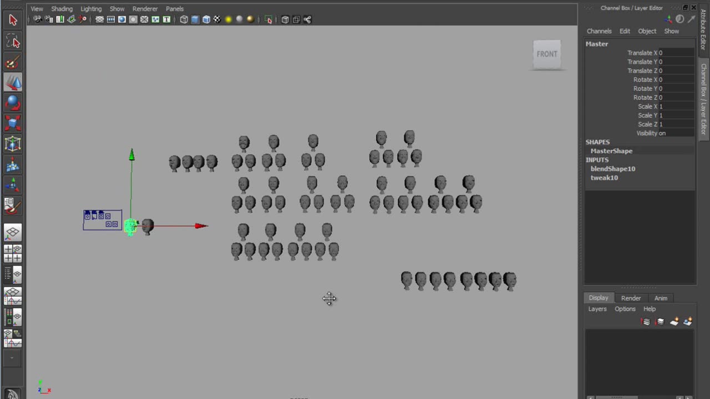Toggle X-ray display icon
Image resolution: width=710 pixels, height=399 pixels.
285,19
